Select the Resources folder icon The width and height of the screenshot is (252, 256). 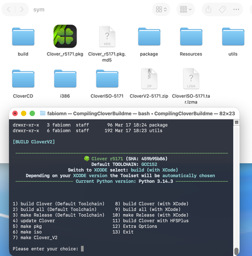(x=191, y=37)
